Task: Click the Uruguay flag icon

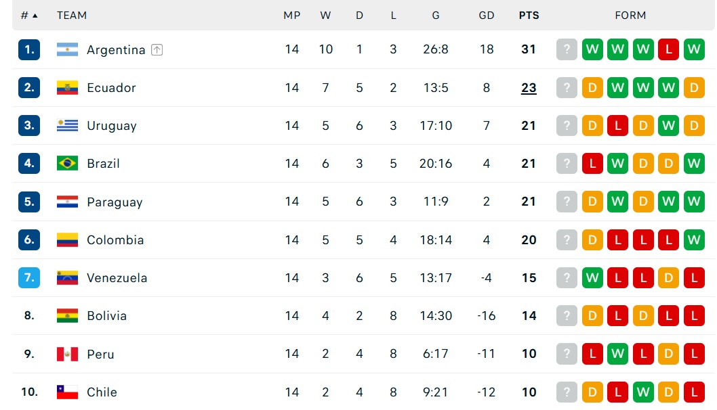Action: (x=67, y=126)
